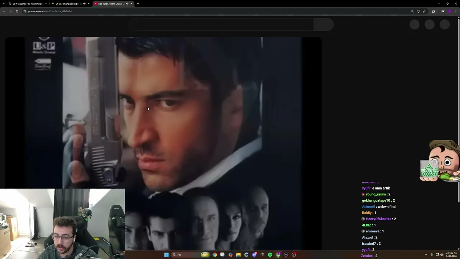Viewport: 460px width, 259px height.
Task: Click chat username Bakiiy
Action: click(x=367, y=213)
